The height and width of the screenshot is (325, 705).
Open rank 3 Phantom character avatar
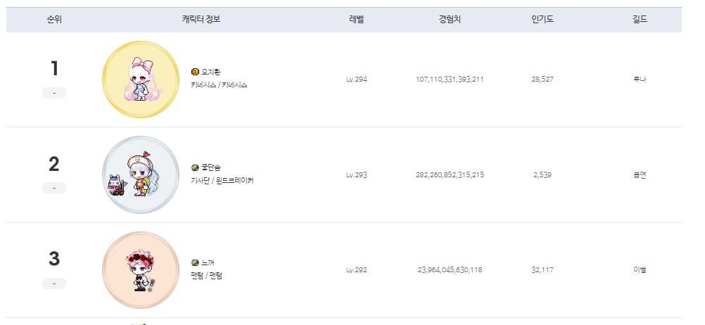[x=140, y=269]
